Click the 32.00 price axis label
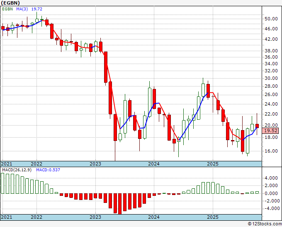 coord(271,71)
